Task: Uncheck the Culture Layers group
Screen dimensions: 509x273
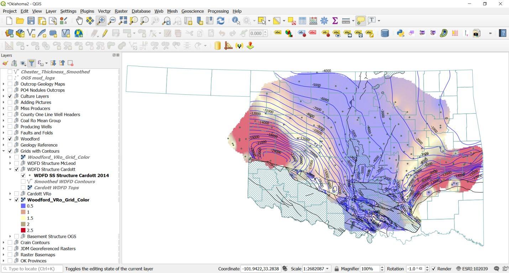Action: click(x=10, y=96)
